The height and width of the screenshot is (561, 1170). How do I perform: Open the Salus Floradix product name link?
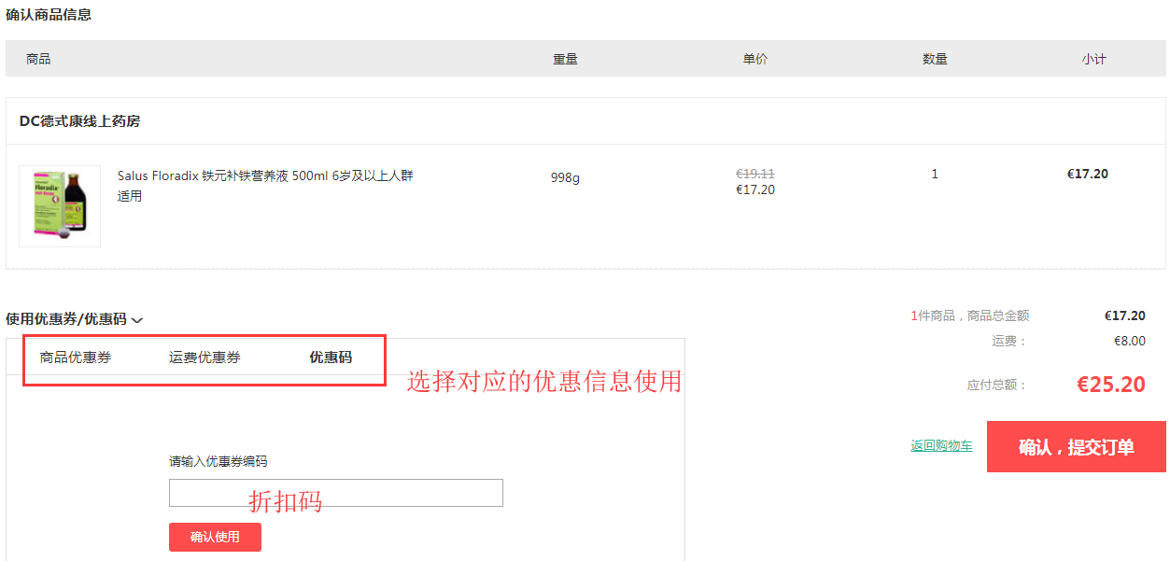265,186
